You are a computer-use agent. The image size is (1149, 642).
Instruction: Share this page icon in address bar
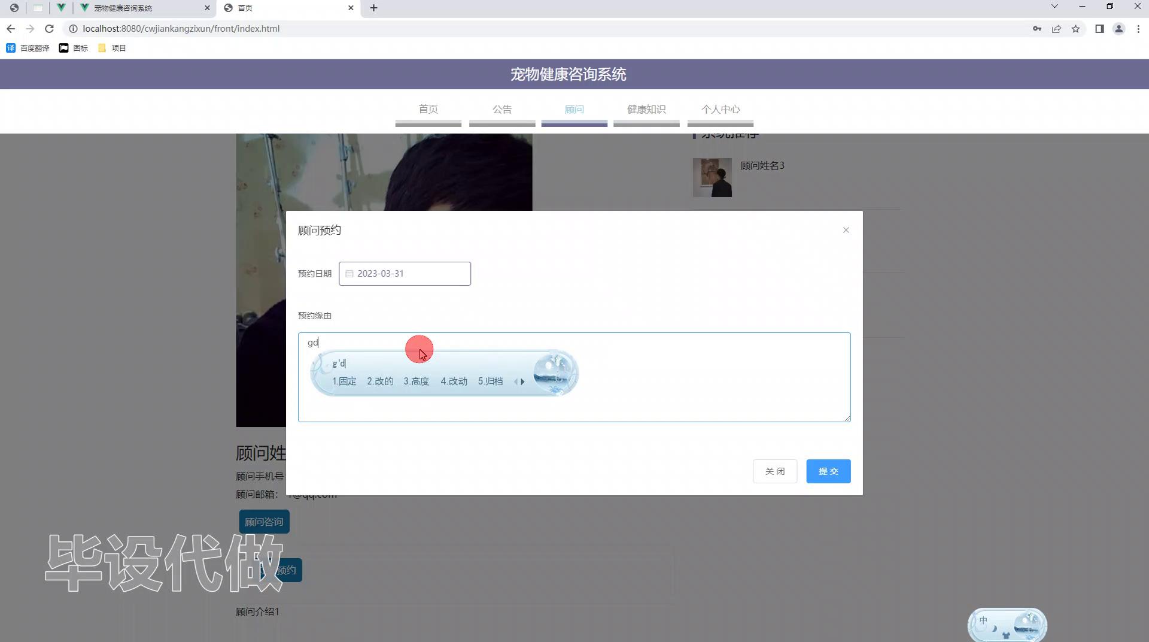pos(1056,29)
